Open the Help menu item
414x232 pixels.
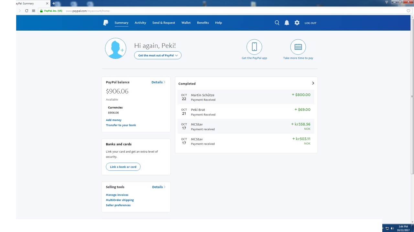pyautogui.click(x=218, y=23)
